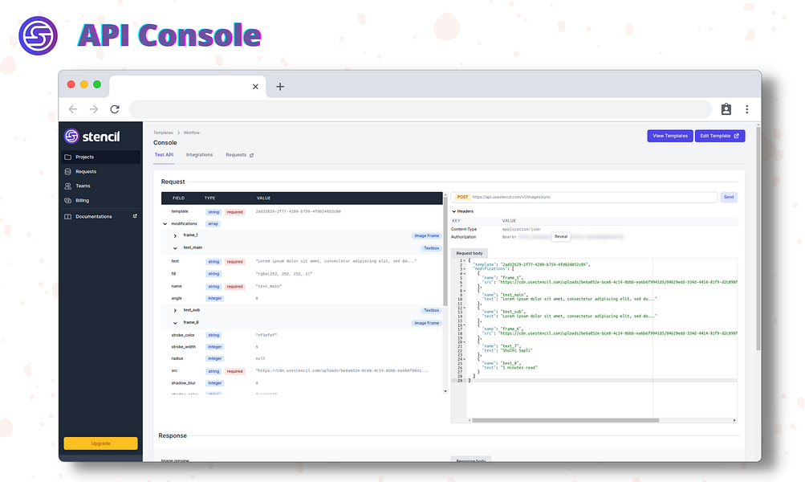Image resolution: width=805 pixels, height=482 pixels.
Task: Collapse the modifications array row
Action: (x=165, y=224)
